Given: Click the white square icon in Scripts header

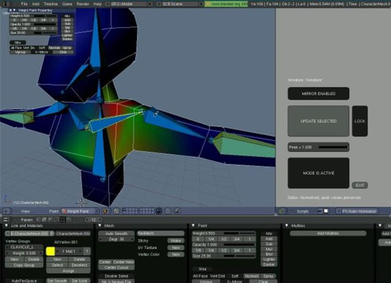Looking at the screenshot, I should point(326,211).
